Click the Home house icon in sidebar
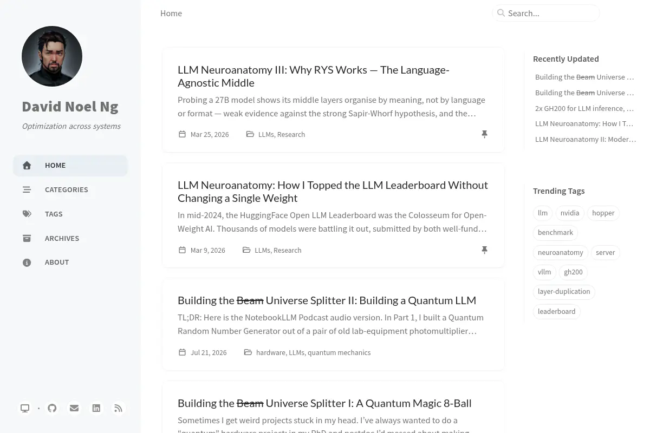Viewport: 650px width, 433px height. click(27, 166)
